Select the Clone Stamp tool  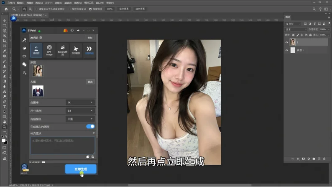tap(4, 66)
